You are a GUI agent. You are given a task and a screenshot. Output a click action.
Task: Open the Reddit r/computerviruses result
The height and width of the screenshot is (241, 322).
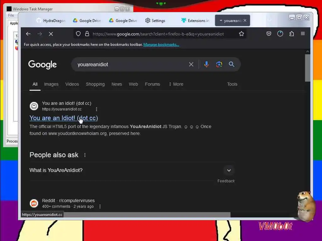(68, 201)
